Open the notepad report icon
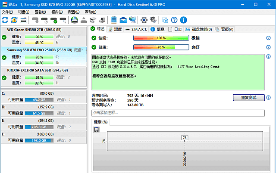276x173 pixels. (x=114, y=20)
